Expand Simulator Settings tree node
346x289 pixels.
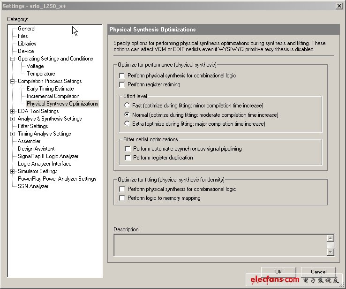pos(13,171)
